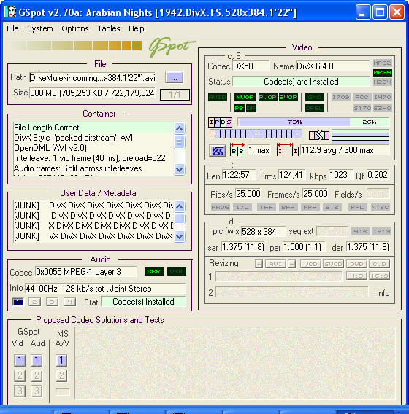Click the MS A/V 1 test button
Image resolution: width=409 pixels, height=414 pixels.
click(x=61, y=360)
